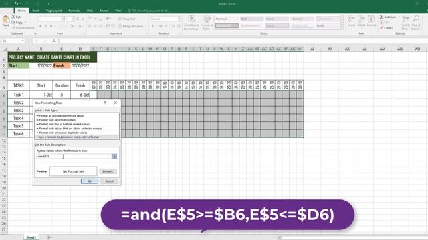Switch to the Data tab
428x240 pixels.
[90, 11]
